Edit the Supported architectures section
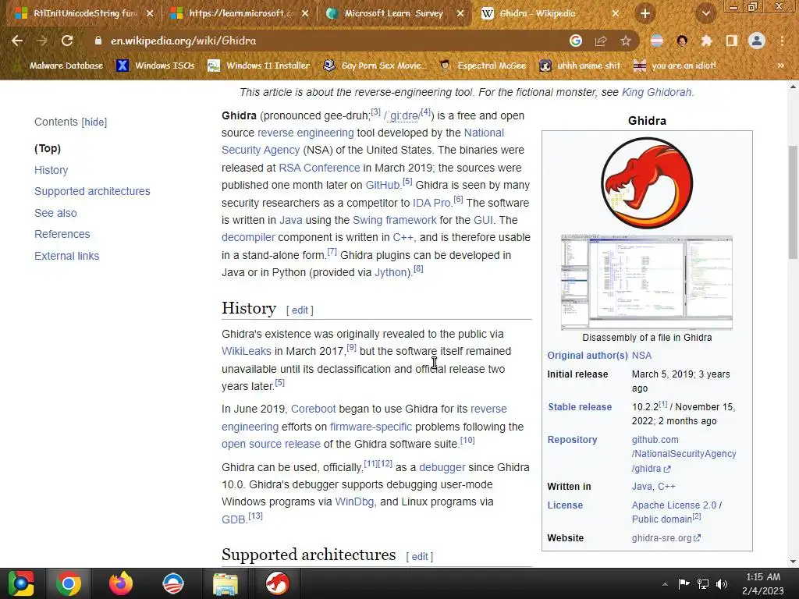This screenshot has height=599, width=799. 419,557
